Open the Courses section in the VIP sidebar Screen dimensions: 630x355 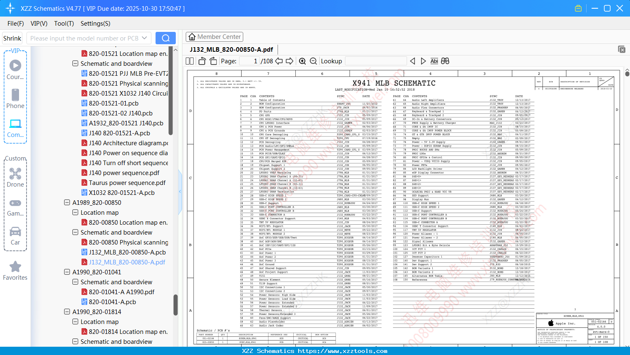click(x=15, y=70)
